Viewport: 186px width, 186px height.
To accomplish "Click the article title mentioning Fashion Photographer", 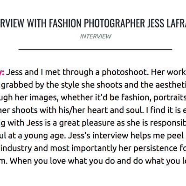I will click(x=93, y=23).
